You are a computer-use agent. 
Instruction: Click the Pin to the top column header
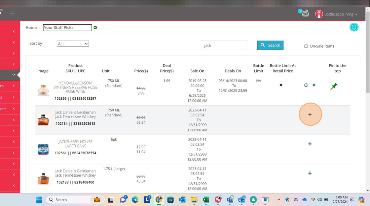pos(337,68)
